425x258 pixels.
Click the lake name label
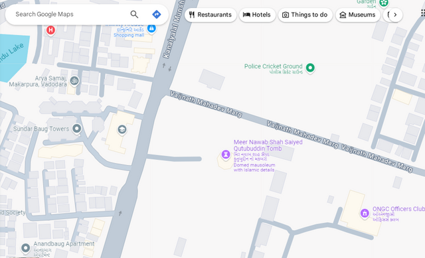pos(11,53)
